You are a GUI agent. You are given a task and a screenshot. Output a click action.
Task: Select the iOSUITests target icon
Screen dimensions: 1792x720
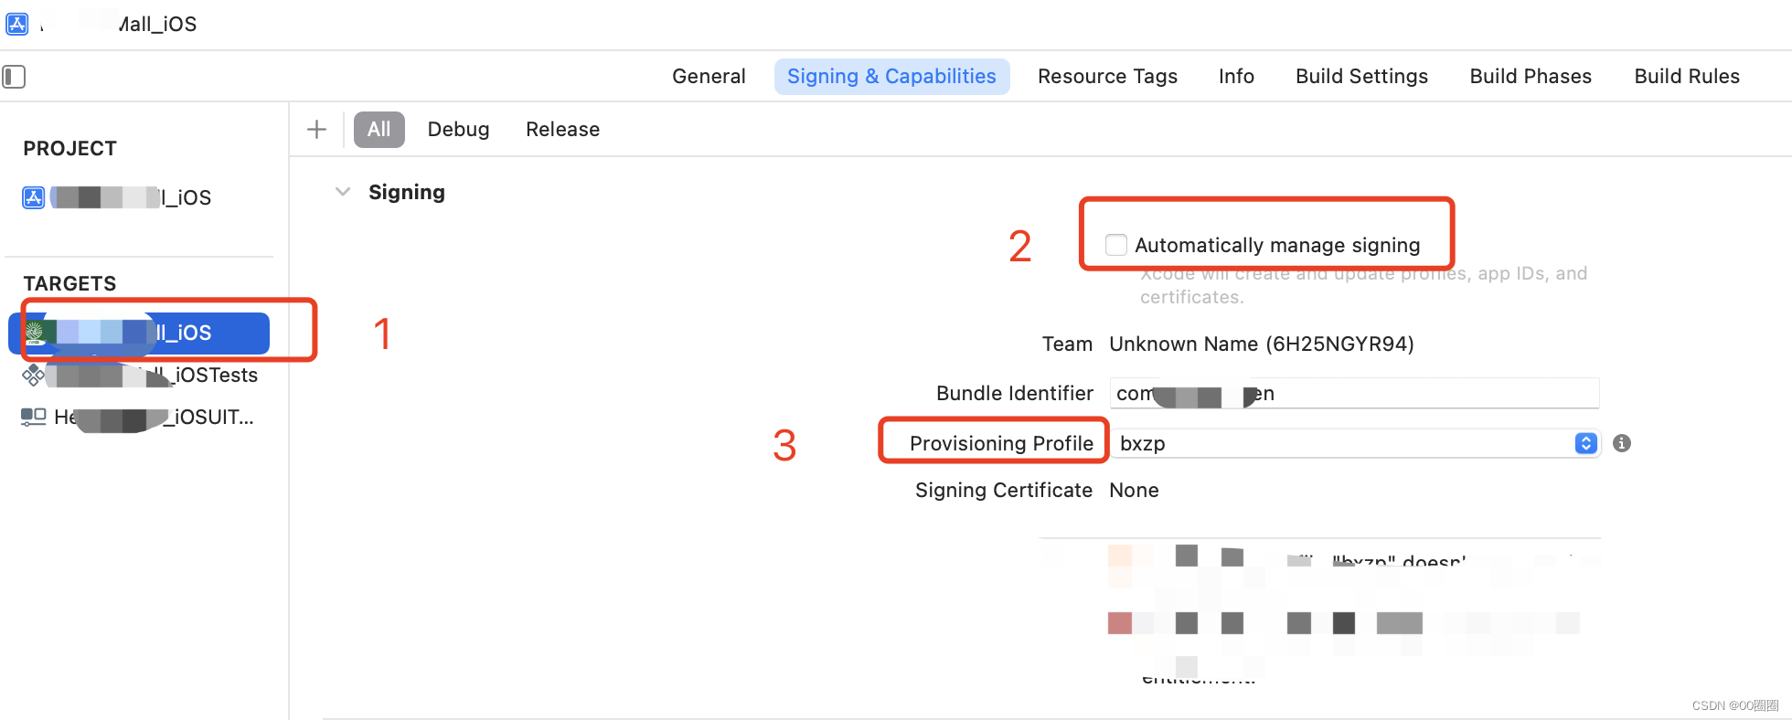click(33, 417)
